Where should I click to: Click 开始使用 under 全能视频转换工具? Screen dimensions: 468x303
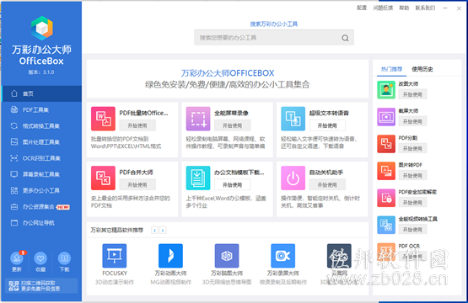(412, 230)
